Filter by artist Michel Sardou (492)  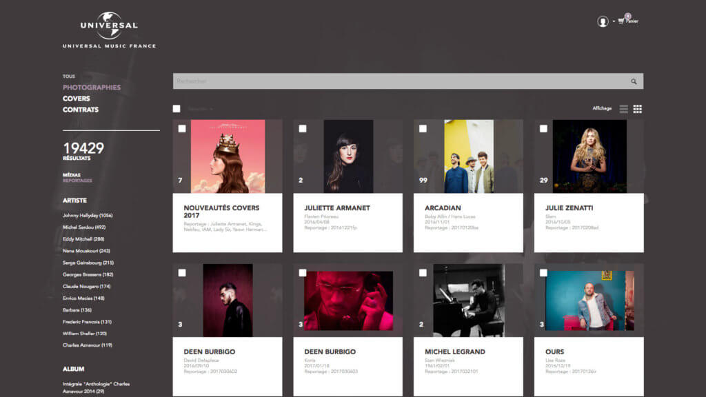pos(84,227)
